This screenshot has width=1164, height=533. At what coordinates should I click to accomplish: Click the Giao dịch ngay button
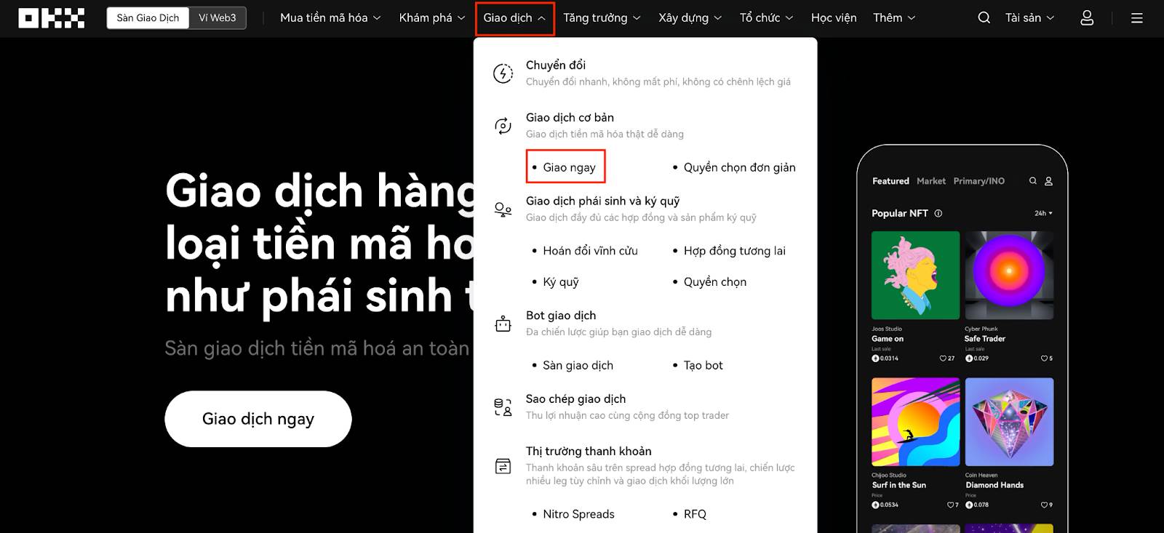click(258, 419)
